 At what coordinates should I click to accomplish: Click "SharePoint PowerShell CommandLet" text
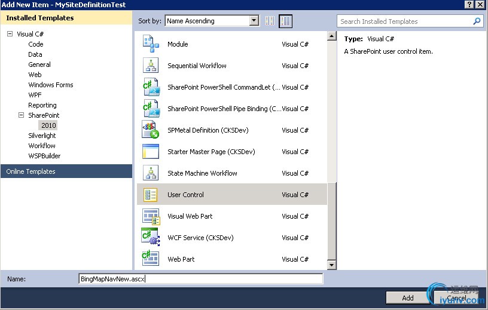224,87
